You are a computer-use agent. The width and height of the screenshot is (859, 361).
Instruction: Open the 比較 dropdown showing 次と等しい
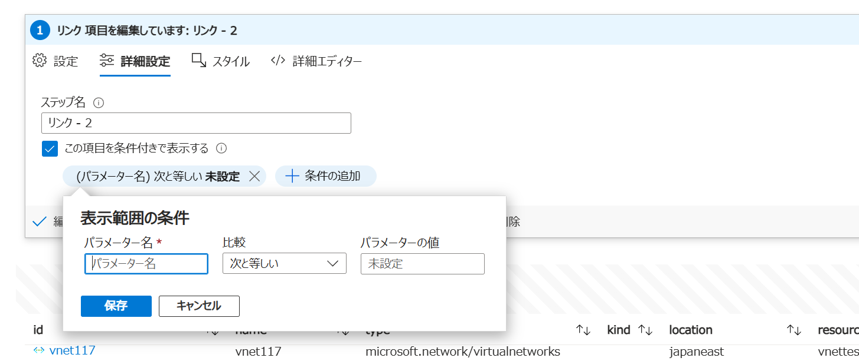(x=284, y=264)
